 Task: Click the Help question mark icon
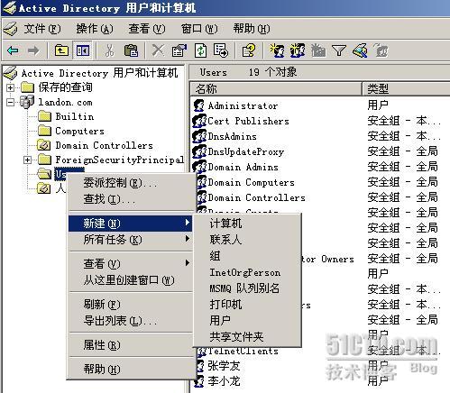click(249, 50)
